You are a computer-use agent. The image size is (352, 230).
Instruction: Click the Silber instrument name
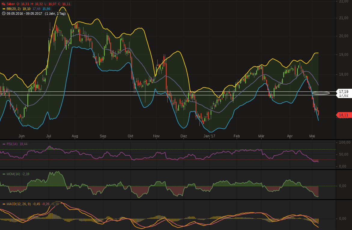pyautogui.click(x=11, y=4)
